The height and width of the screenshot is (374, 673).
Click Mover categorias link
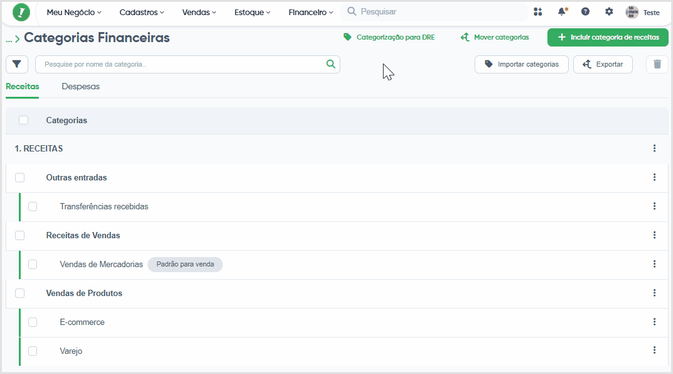pyautogui.click(x=495, y=38)
